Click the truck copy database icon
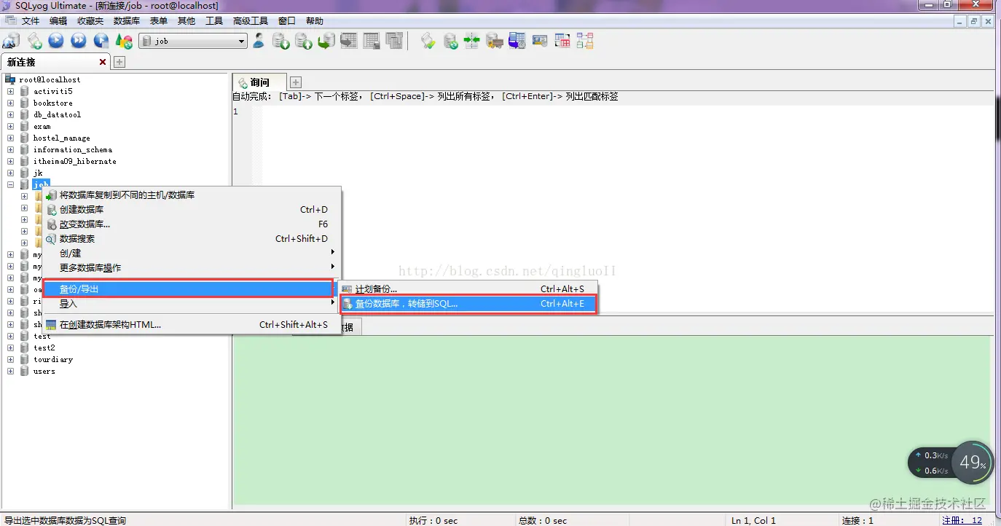Image resolution: width=1001 pixels, height=526 pixels. pos(495,42)
